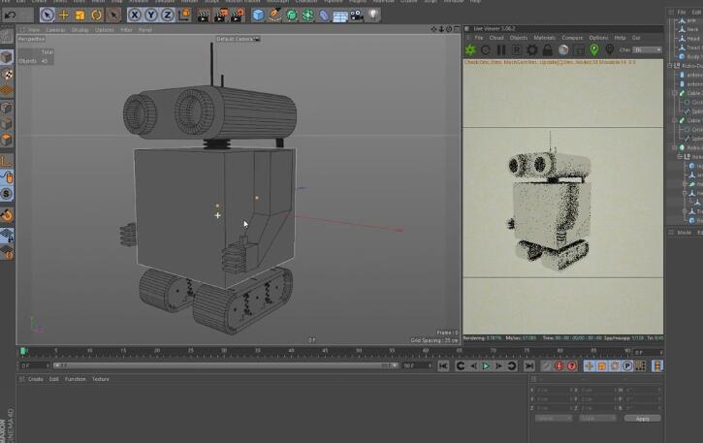Image resolution: width=703 pixels, height=443 pixels.
Task: Add a Light object
Action: [x=373, y=15]
